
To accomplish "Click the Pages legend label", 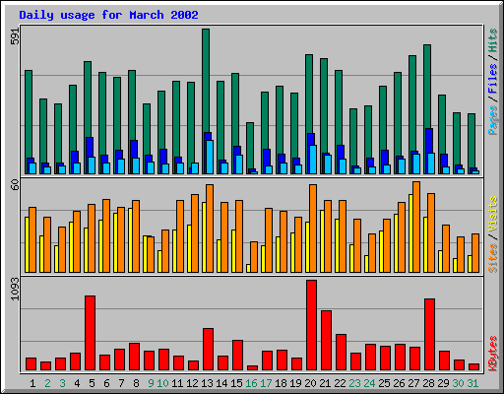I will [493, 120].
